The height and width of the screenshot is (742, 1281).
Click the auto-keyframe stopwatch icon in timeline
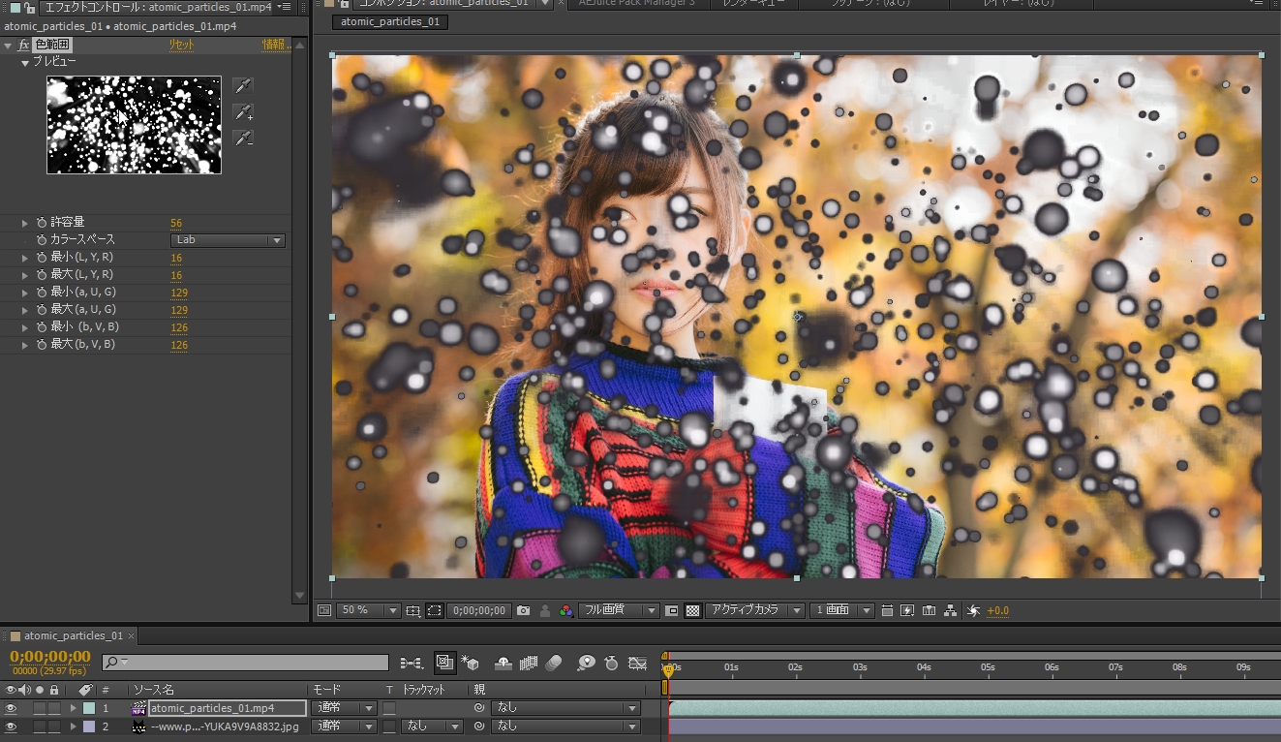pyautogui.click(x=612, y=663)
